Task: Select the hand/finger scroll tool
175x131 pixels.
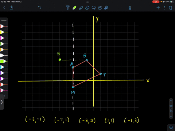Action: coord(100,8)
